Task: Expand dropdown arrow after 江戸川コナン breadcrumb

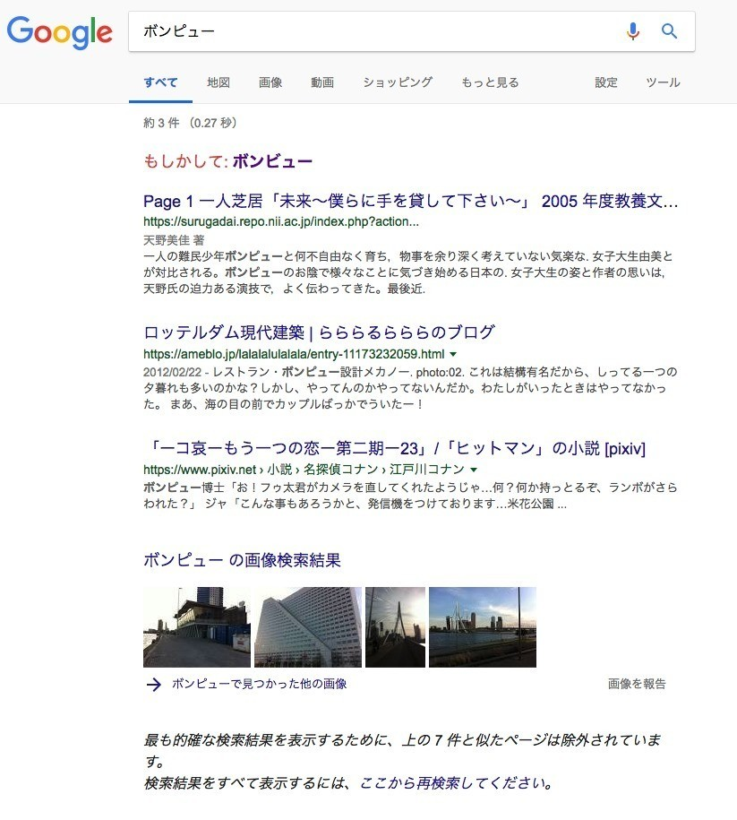Action: (x=474, y=470)
